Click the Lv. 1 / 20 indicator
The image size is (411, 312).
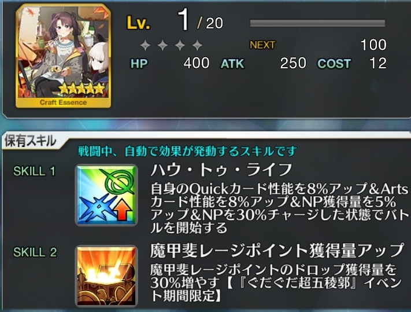click(175, 21)
